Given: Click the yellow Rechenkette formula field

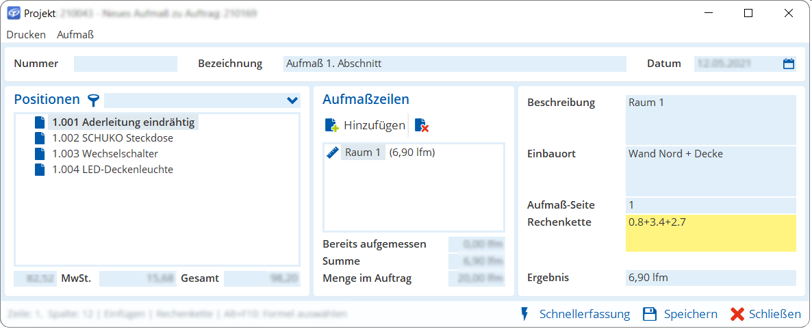Looking at the screenshot, I should [x=711, y=233].
